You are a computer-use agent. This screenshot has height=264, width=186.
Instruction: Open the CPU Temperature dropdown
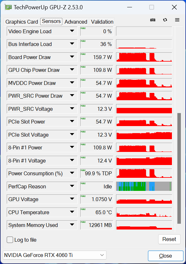coord(72,212)
